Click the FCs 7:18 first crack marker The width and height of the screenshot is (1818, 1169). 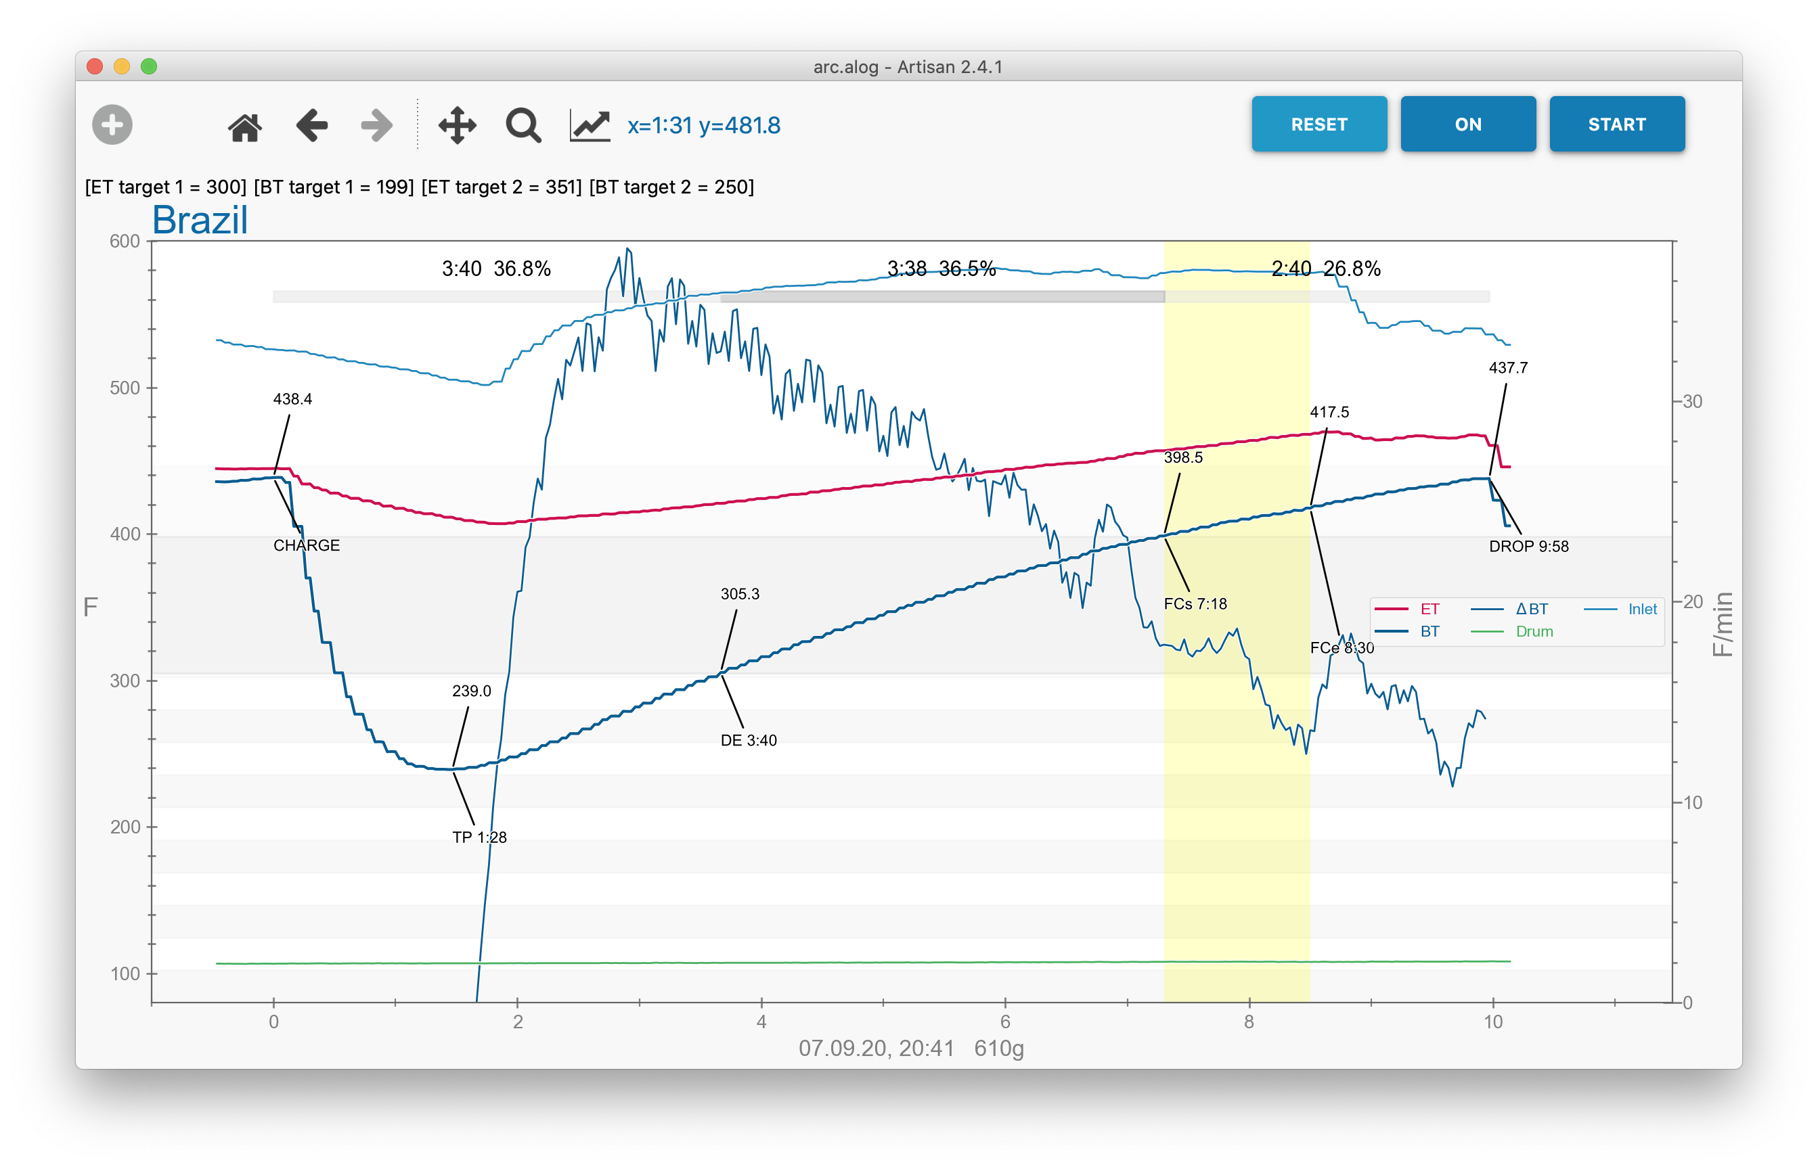click(x=1195, y=603)
